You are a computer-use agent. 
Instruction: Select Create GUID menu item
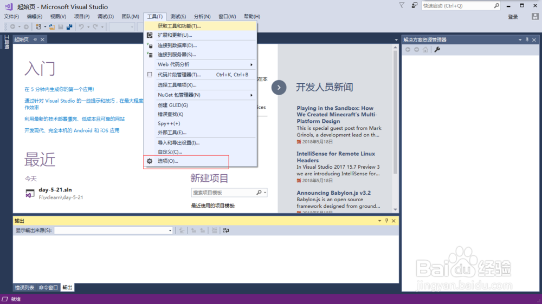pyautogui.click(x=200, y=105)
